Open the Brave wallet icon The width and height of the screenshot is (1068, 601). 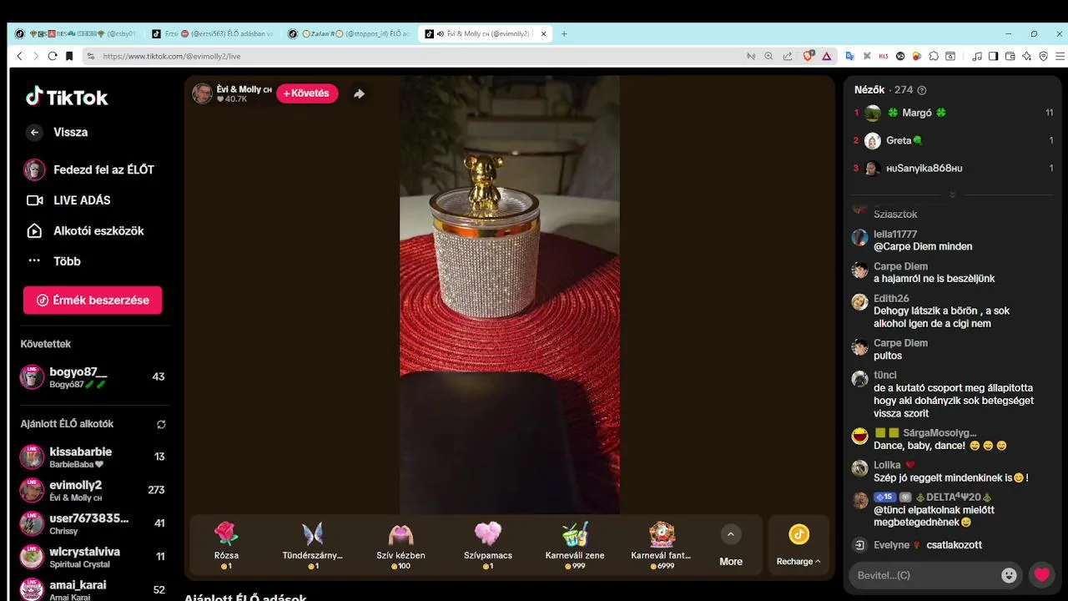point(1010,56)
